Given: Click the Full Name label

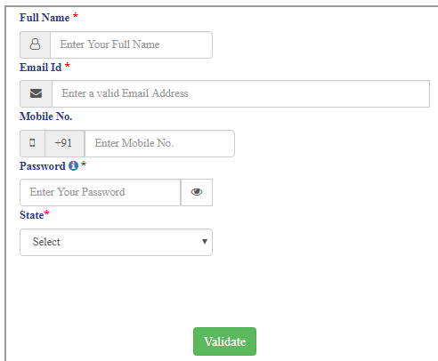Looking at the screenshot, I should 45,18.
